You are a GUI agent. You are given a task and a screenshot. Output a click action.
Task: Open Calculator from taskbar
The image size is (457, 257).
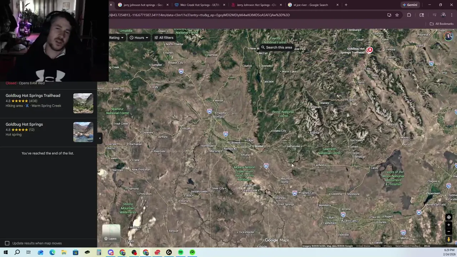(99, 252)
